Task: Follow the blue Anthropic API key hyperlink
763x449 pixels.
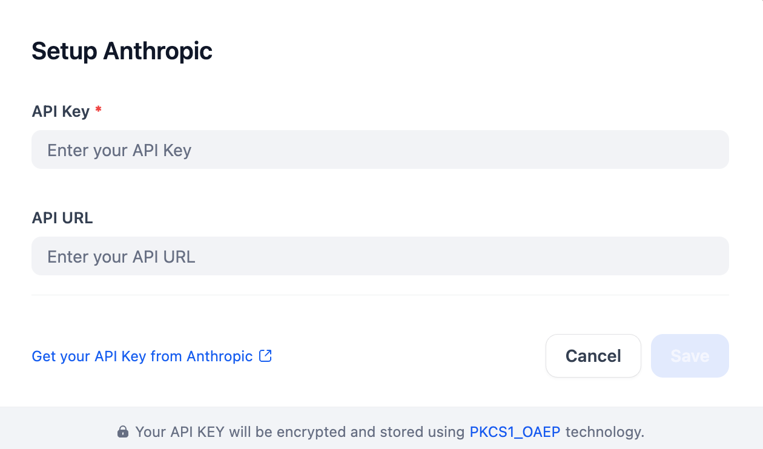Action: click(142, 356)
